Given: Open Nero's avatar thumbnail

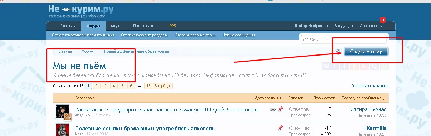Looking at the screenshot, I should point(62,130).
